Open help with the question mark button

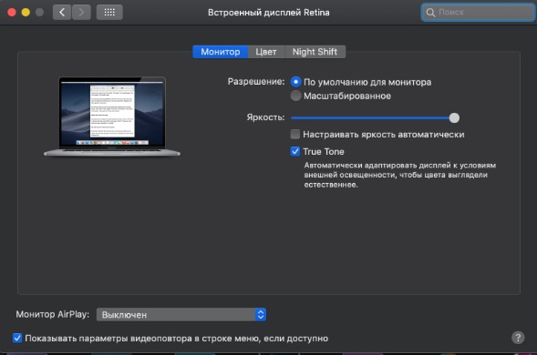click(518, 338)
